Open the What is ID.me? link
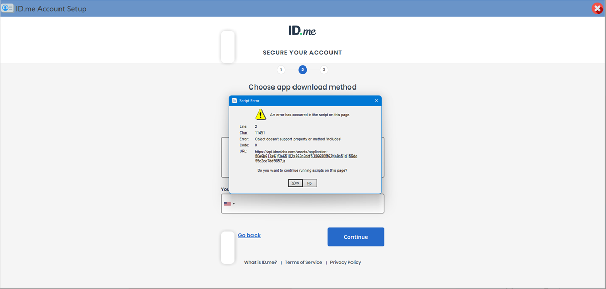Image resolution: width=606 pixels, height=289 pixels. 261,262
